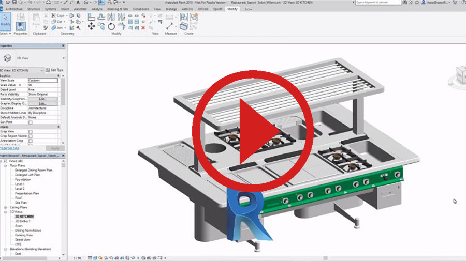
Task: Open the Manage ribbon tab
Action: point(171,9)
